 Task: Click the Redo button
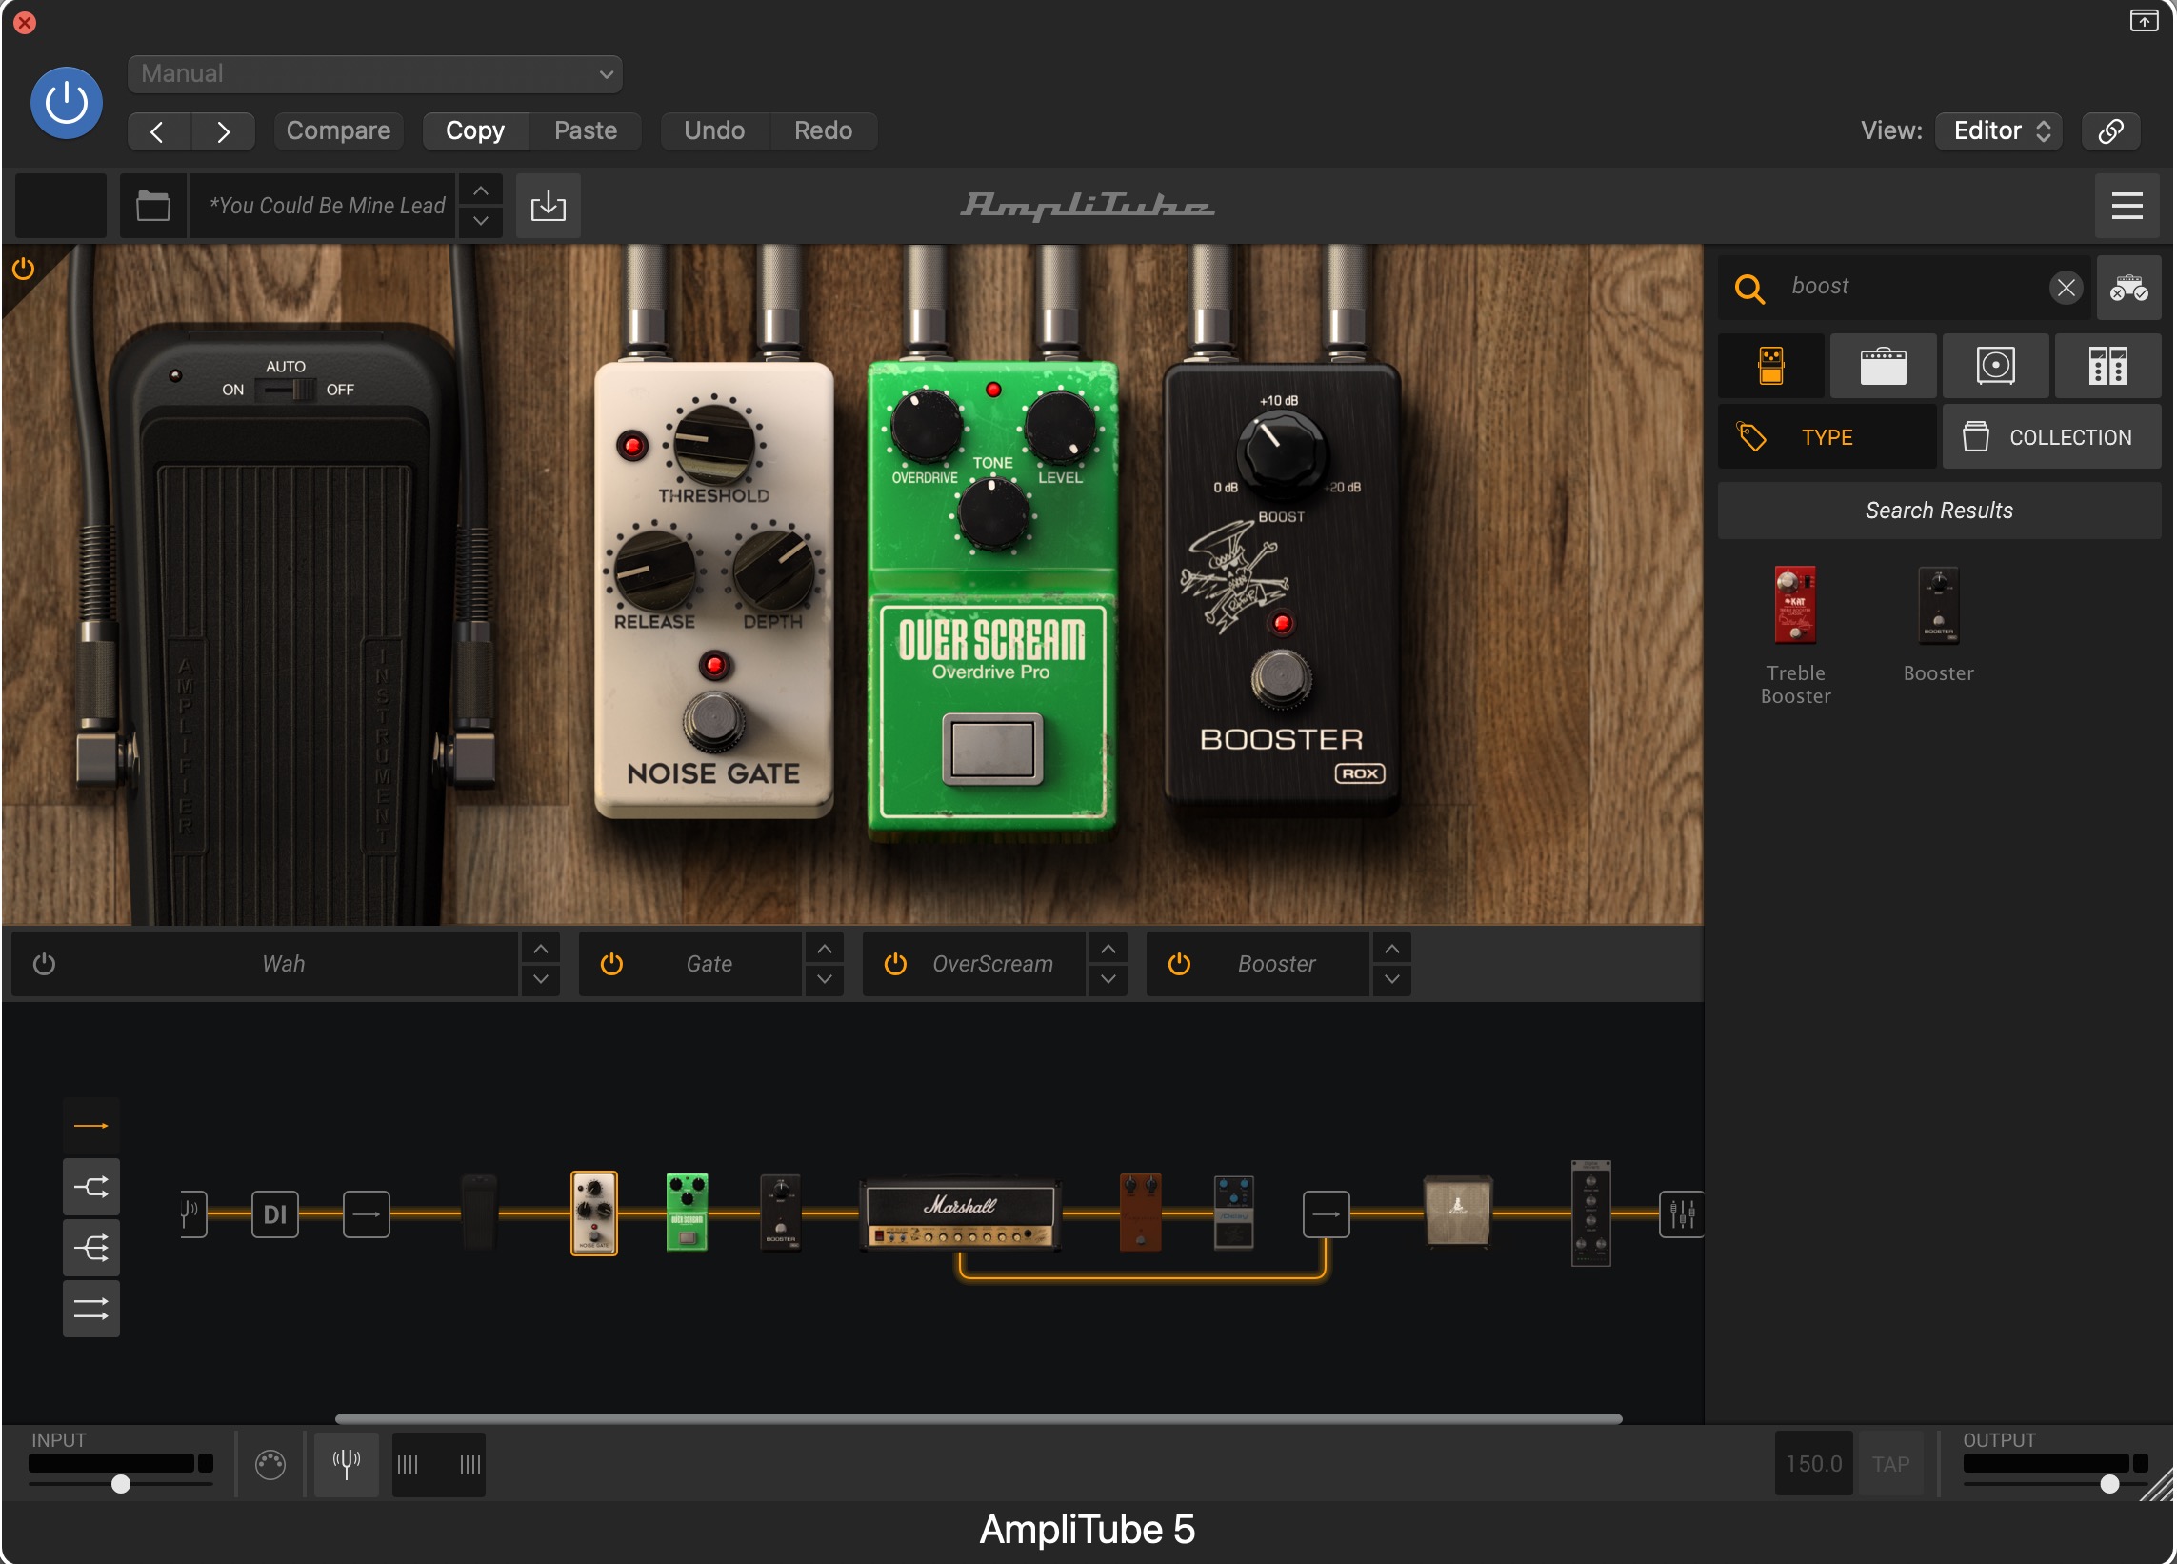tap(823, 130)
